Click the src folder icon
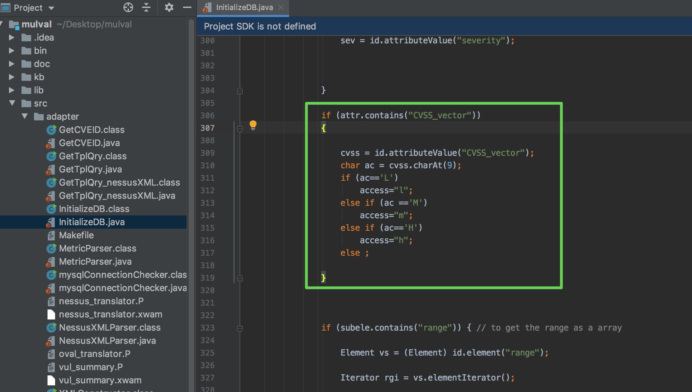This screenshot has width=692, height=392. tap(26, 103)
